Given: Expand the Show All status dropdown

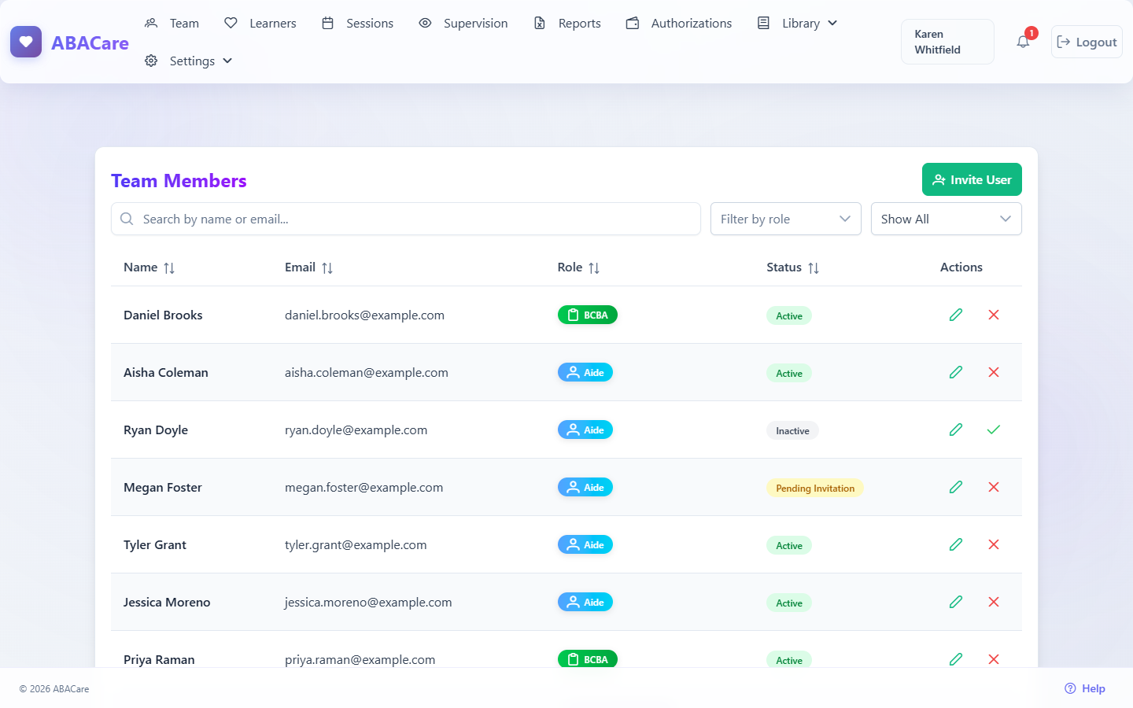Looking at the screenshot, I should click(x=947, y=219).
